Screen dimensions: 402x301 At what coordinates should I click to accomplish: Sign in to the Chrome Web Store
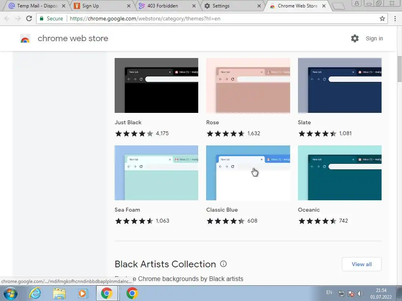(x=374, y=38)
